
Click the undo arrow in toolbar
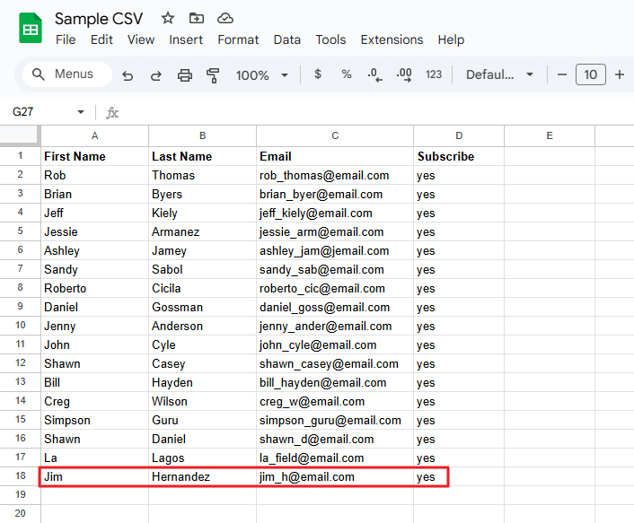point(128,75)
